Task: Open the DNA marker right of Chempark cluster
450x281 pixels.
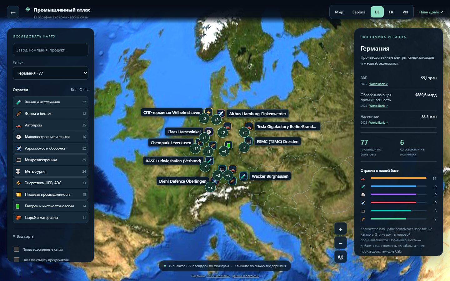Action: [213, 145]
